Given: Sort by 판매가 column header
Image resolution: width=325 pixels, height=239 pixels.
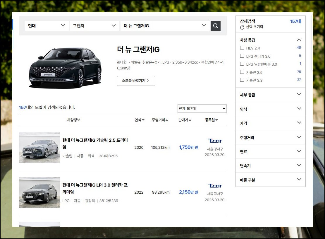Looking at the screenshot, I should tap(185, 120).
